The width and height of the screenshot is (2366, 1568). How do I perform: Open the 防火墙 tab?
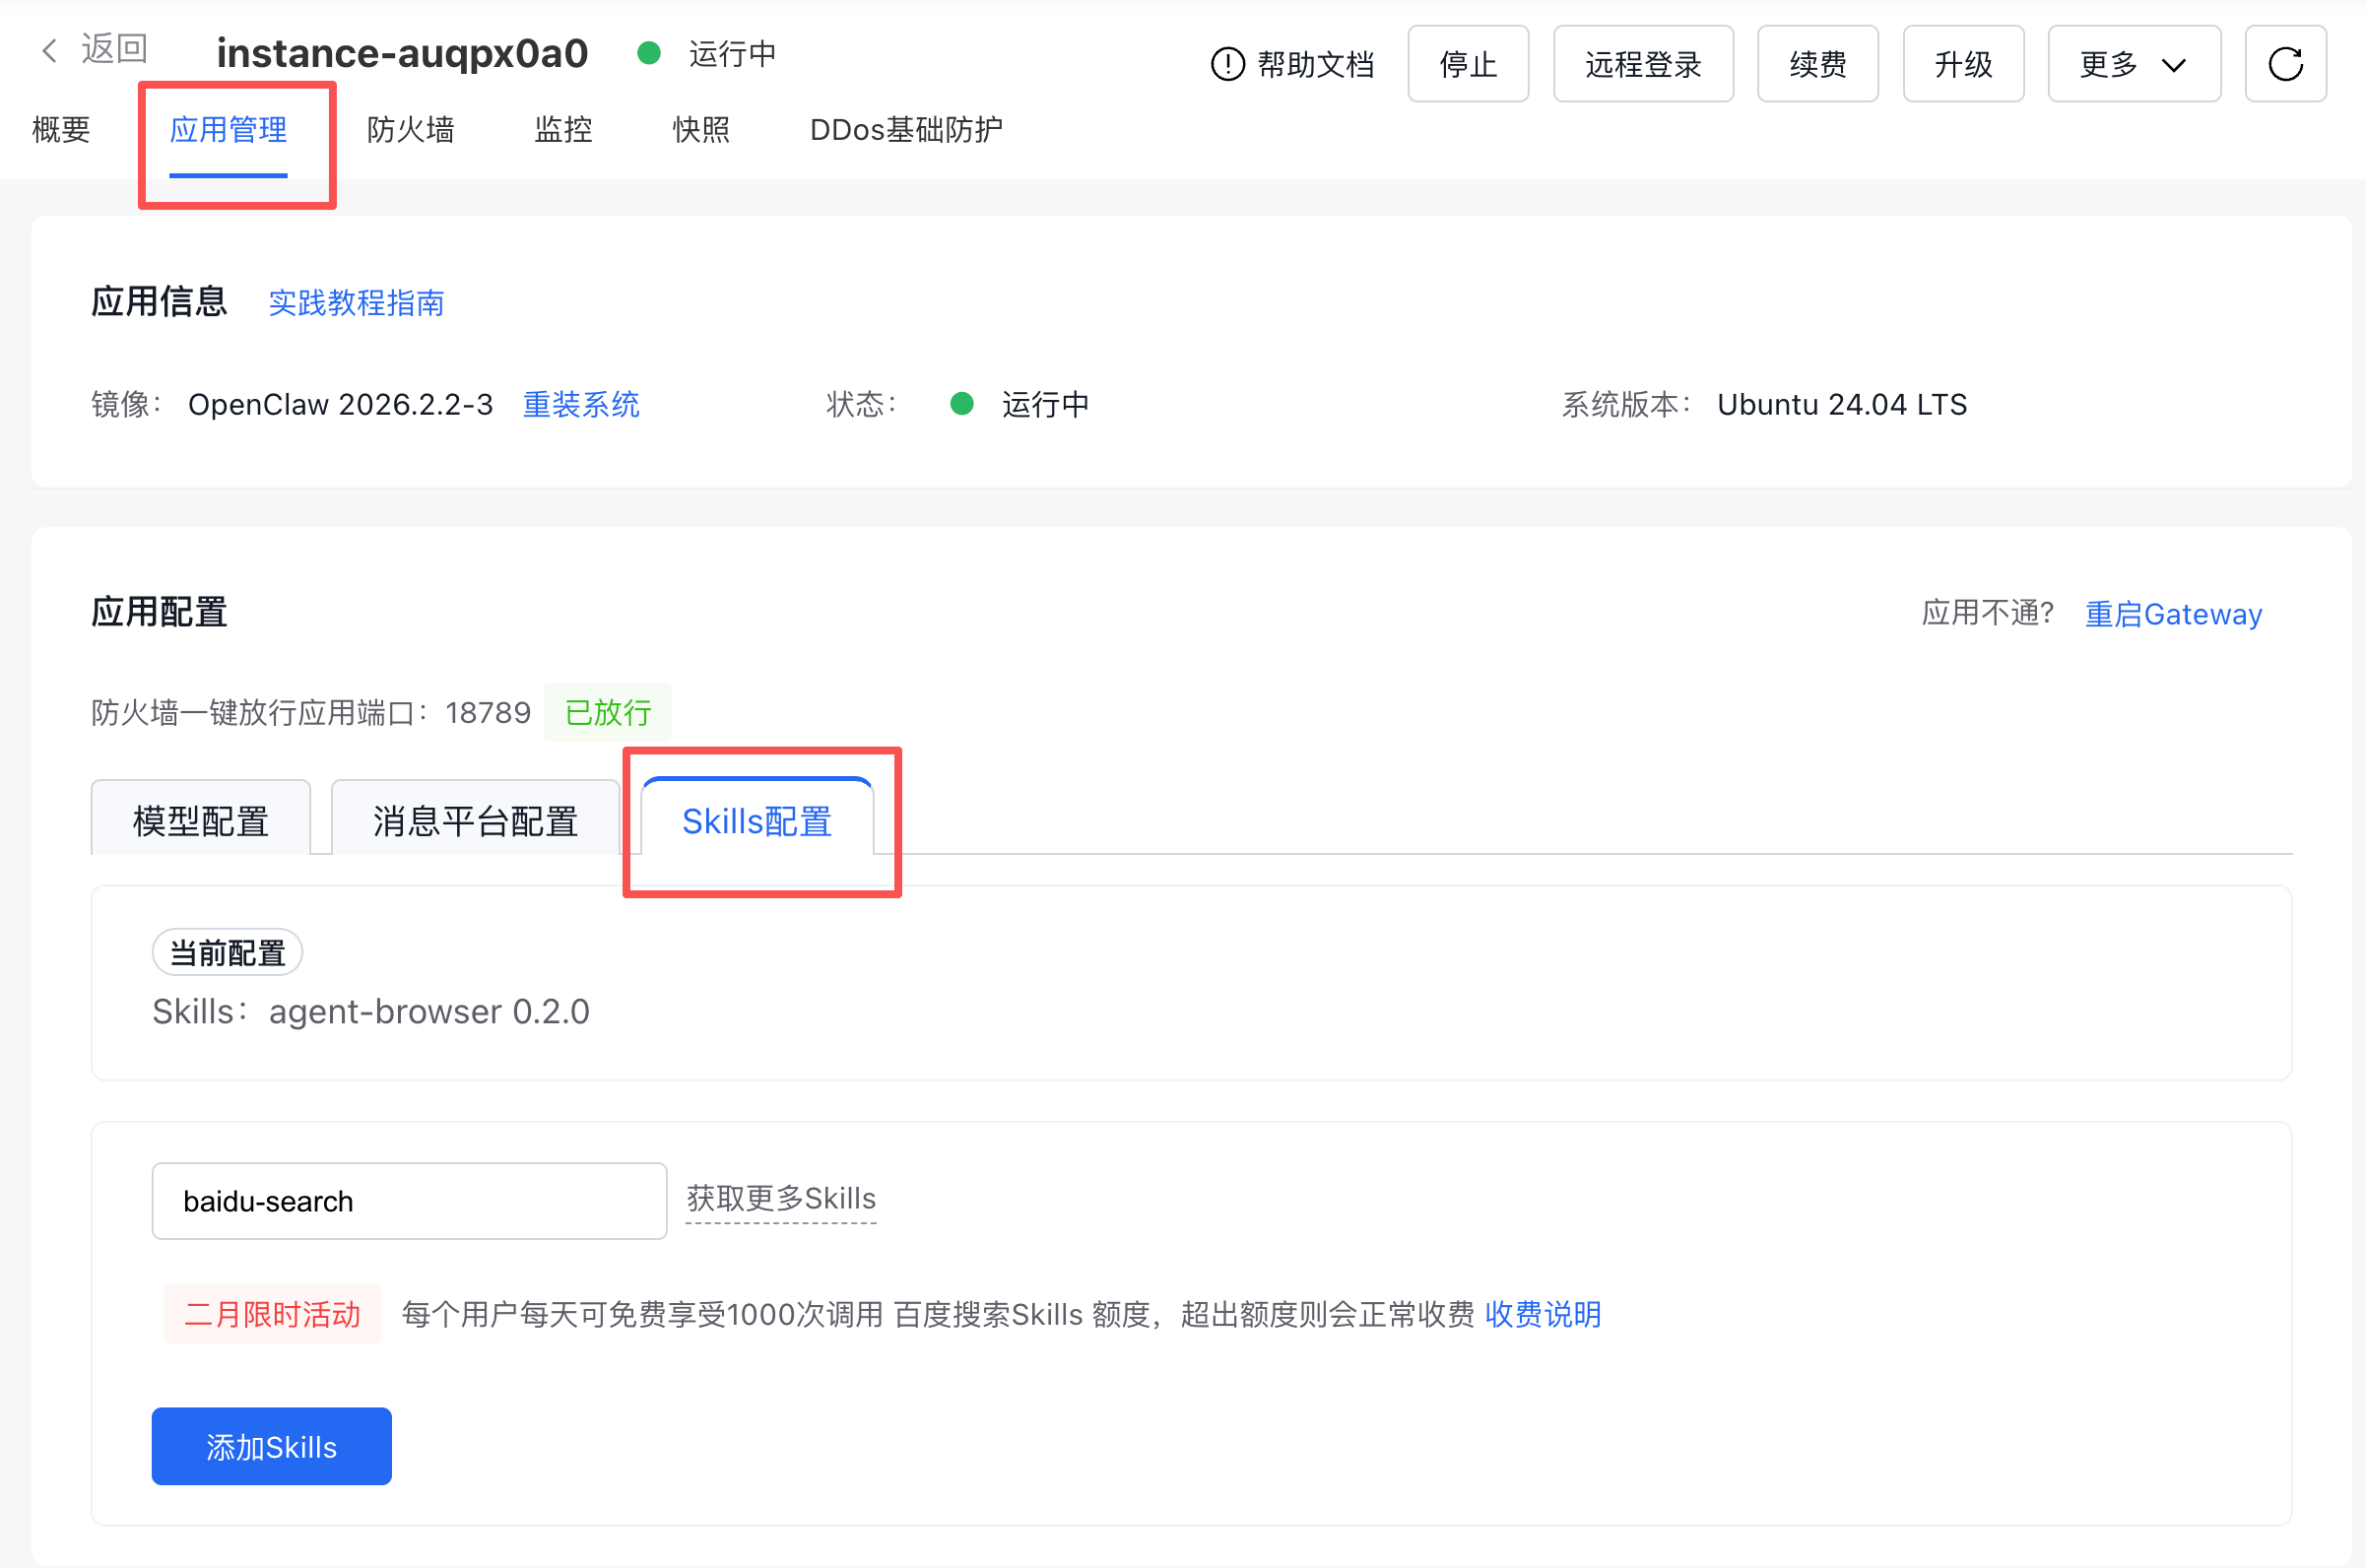point(410,130)
